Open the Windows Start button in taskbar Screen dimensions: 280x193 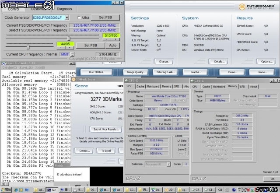(x=6, y=190)
